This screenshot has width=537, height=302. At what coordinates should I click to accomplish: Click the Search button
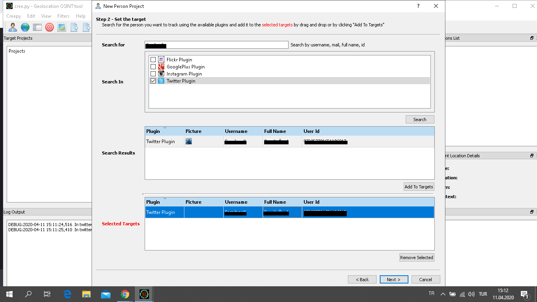420,120
